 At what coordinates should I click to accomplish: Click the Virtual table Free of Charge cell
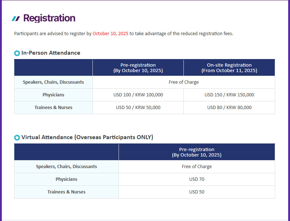coord(196,167)
